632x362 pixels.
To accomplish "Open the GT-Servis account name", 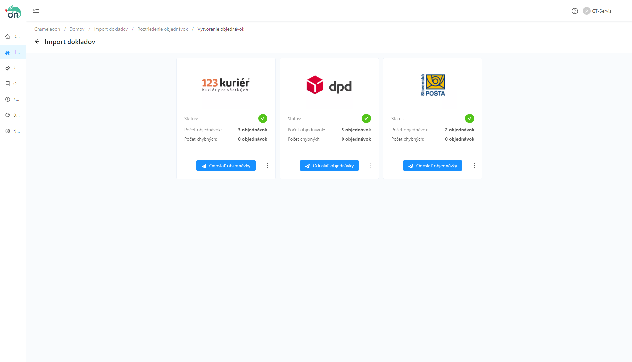I will tap(602, 11).
